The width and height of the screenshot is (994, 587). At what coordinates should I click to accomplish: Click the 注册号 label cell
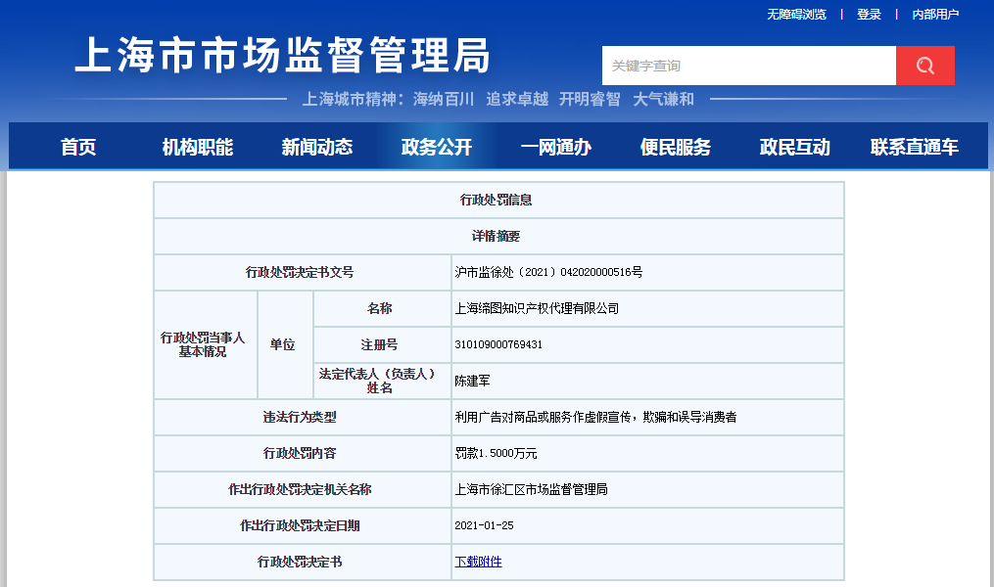(382, 344)
